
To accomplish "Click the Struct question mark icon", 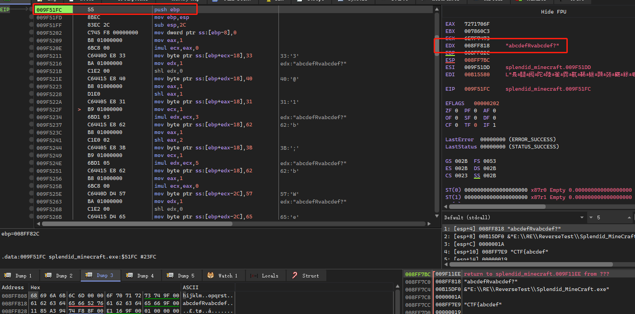I will click(x=295, y=276).
